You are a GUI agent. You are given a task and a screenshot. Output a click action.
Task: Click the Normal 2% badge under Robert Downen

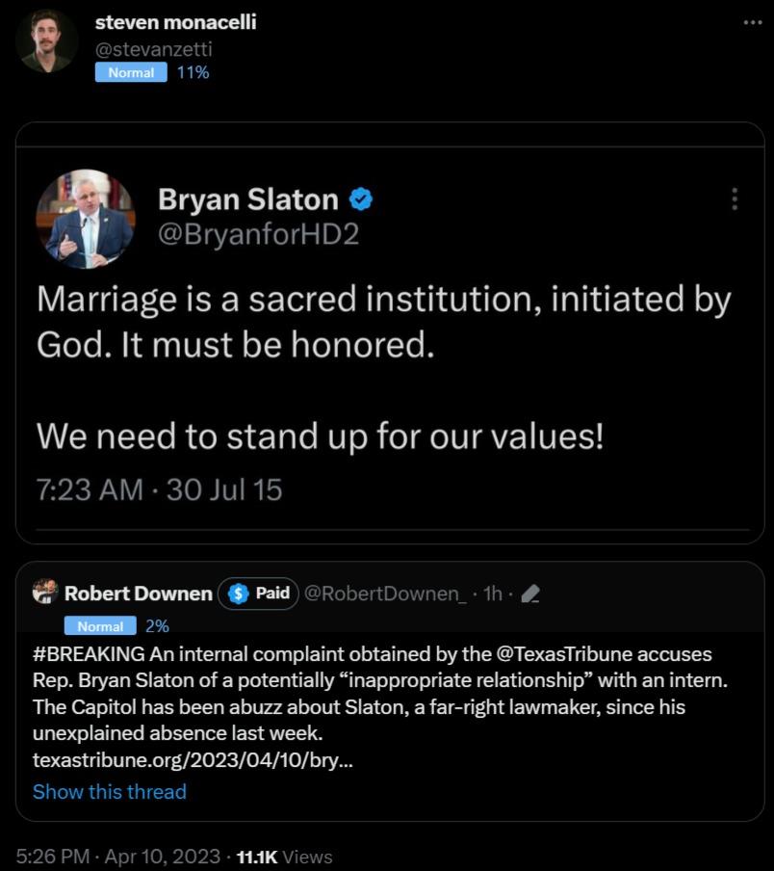coord(101,626)
